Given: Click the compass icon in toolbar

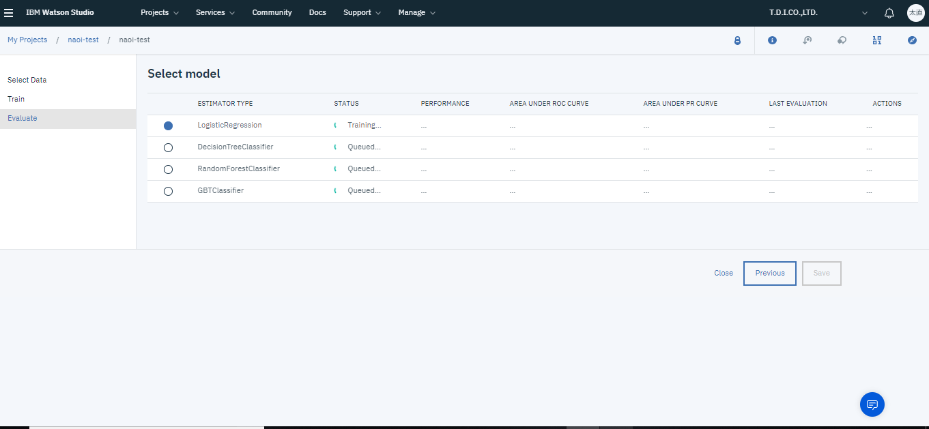Looking at the screenshot, I should (912, 40).
